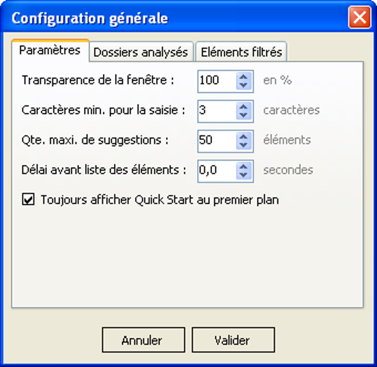Viewport: 377px width, 367px height.
Task: Decrease window transparency with down arrow
Action: [x=243, y=85]
